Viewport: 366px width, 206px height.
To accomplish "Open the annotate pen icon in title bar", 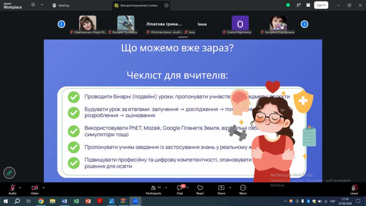I will 298,5.
